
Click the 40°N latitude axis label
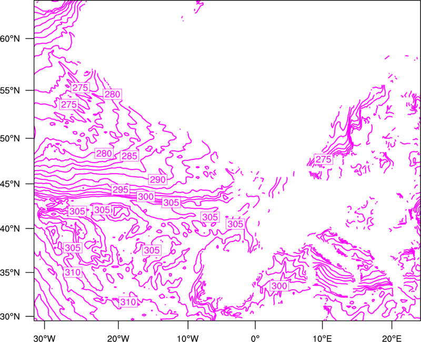pos(10,229)
